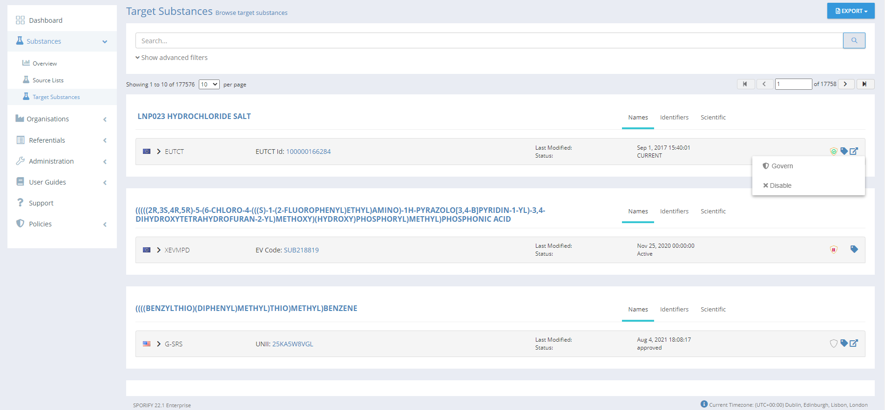Click the governance shield icon on EUTCT row
885x410 pixels.
pyautogui.click(x=833, y=152)
